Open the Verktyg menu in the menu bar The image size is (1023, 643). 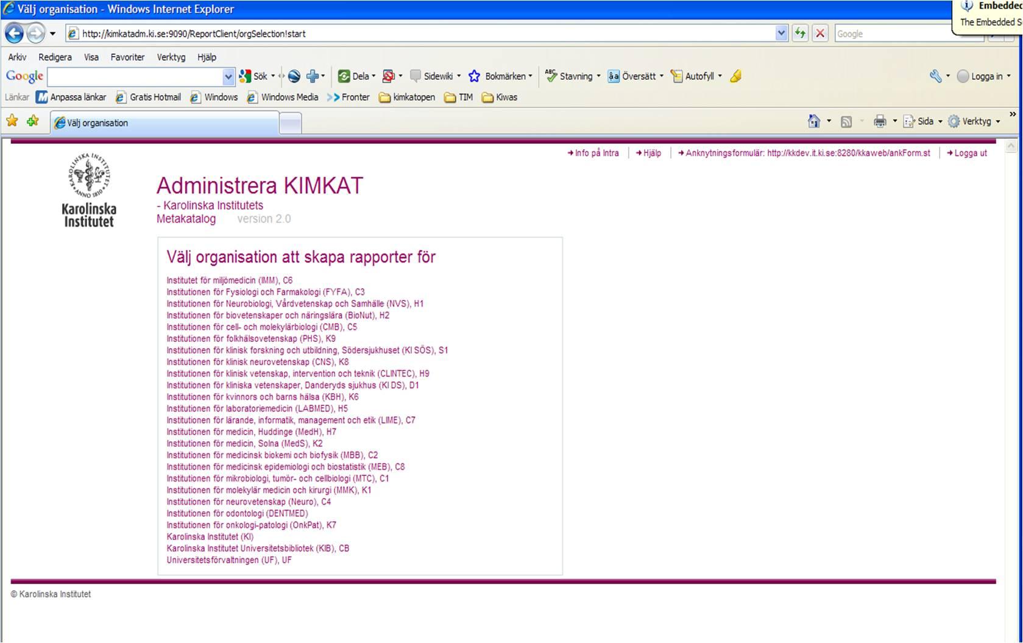point(171,57)
